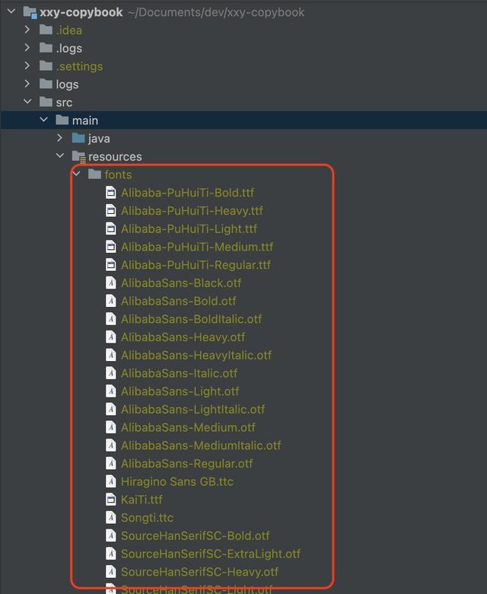Select the resources folder label
This screenshot has height=594, width=487.
coord(115,157)
